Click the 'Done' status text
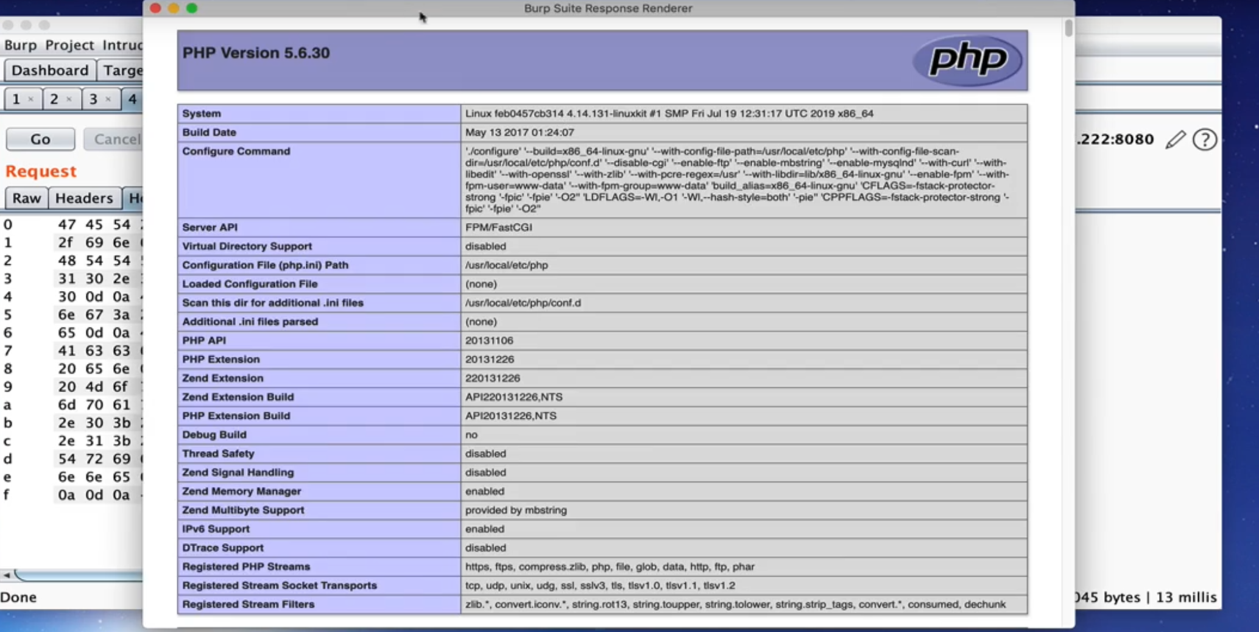Screen dimensions: 1259x632 [x=18, y=597]
